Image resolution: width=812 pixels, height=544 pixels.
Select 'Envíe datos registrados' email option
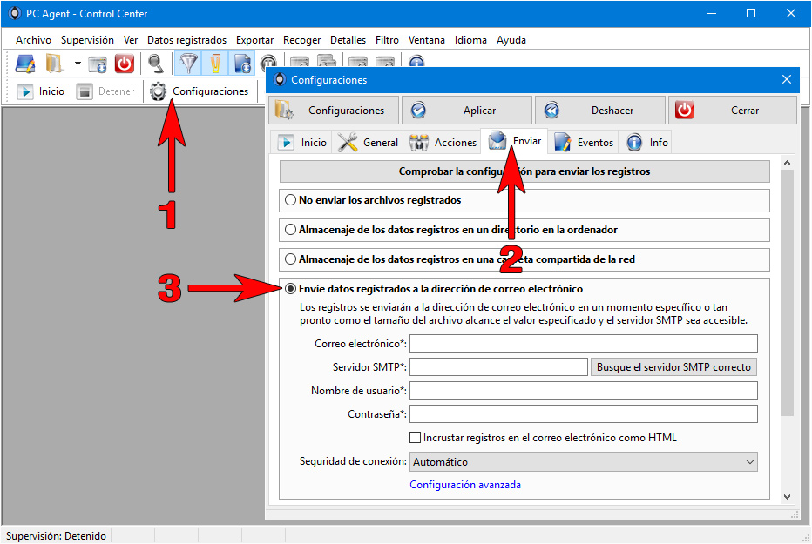(x=290, y=289)
